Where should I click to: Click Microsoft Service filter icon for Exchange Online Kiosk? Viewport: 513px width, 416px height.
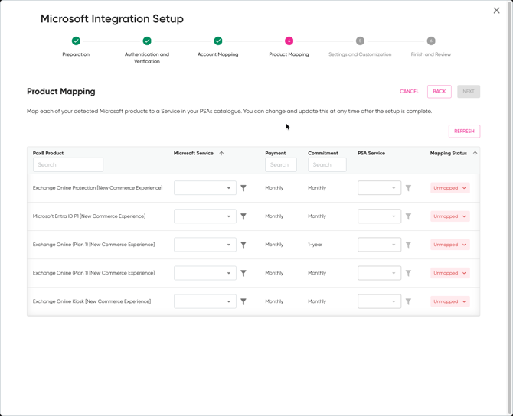click(x=243, y=301)
